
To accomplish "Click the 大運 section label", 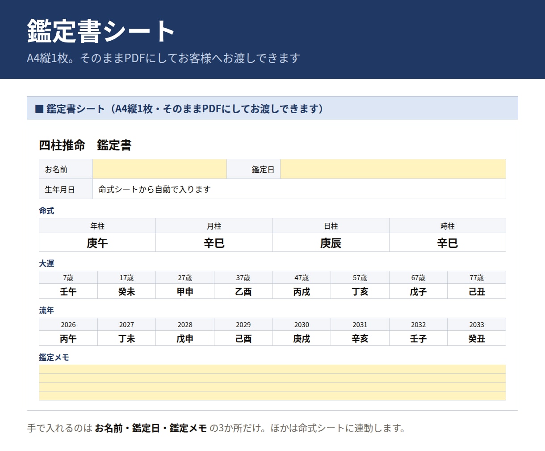I will [46, 264].
